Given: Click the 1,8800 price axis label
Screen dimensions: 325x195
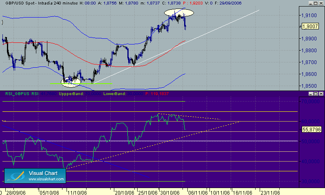Looking at the screenshot, I should 309,50.
